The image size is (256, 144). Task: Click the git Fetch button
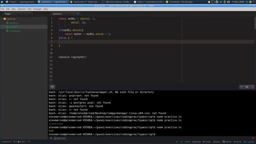(217, 142)
